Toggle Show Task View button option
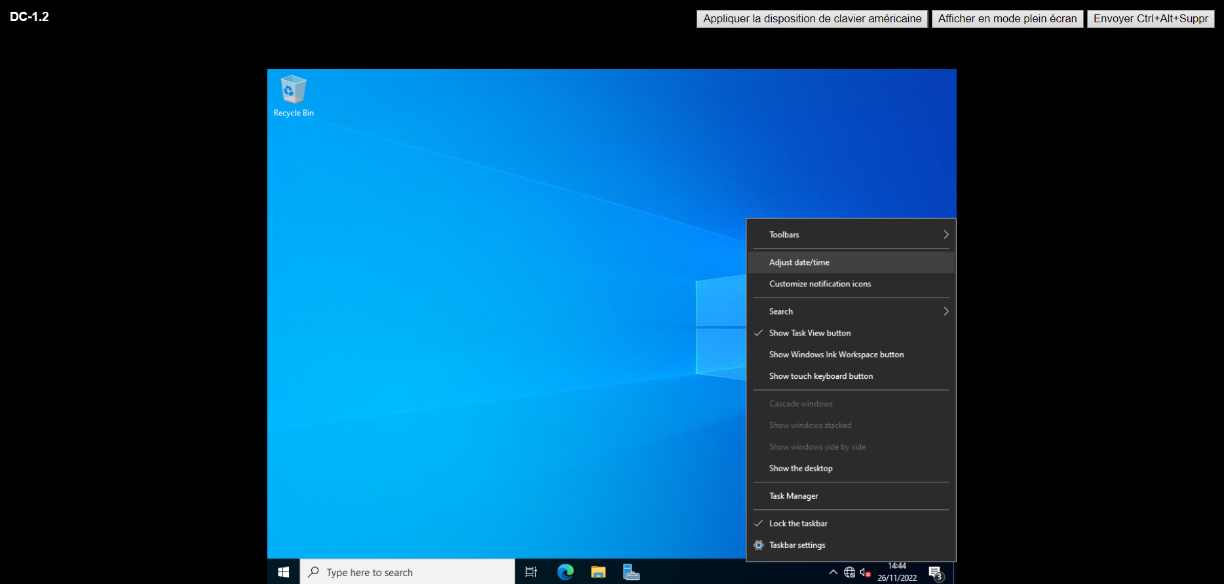1224x584 pixels. point(851,333)
